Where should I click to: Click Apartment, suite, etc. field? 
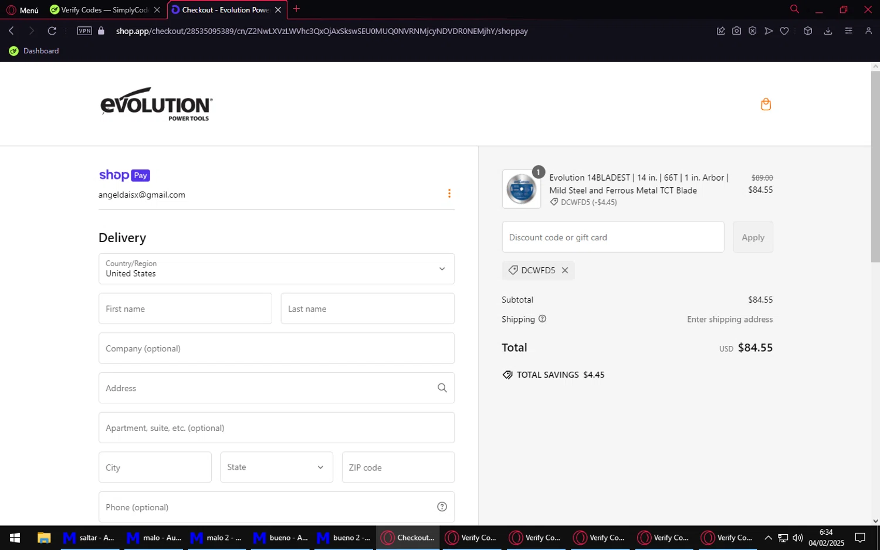tap(276, 427)
